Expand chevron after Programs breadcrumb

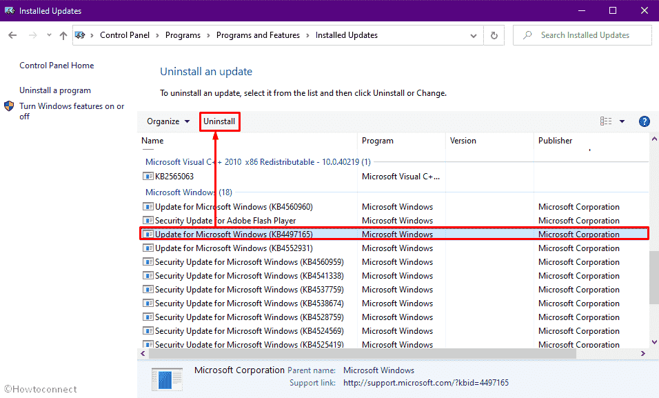click(208, 36)
